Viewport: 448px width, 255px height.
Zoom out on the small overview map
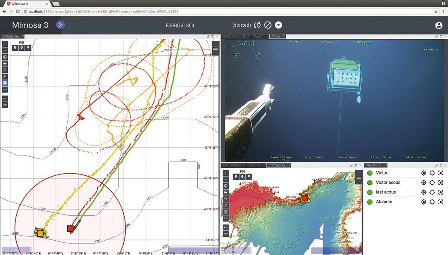tap(225, 180)
